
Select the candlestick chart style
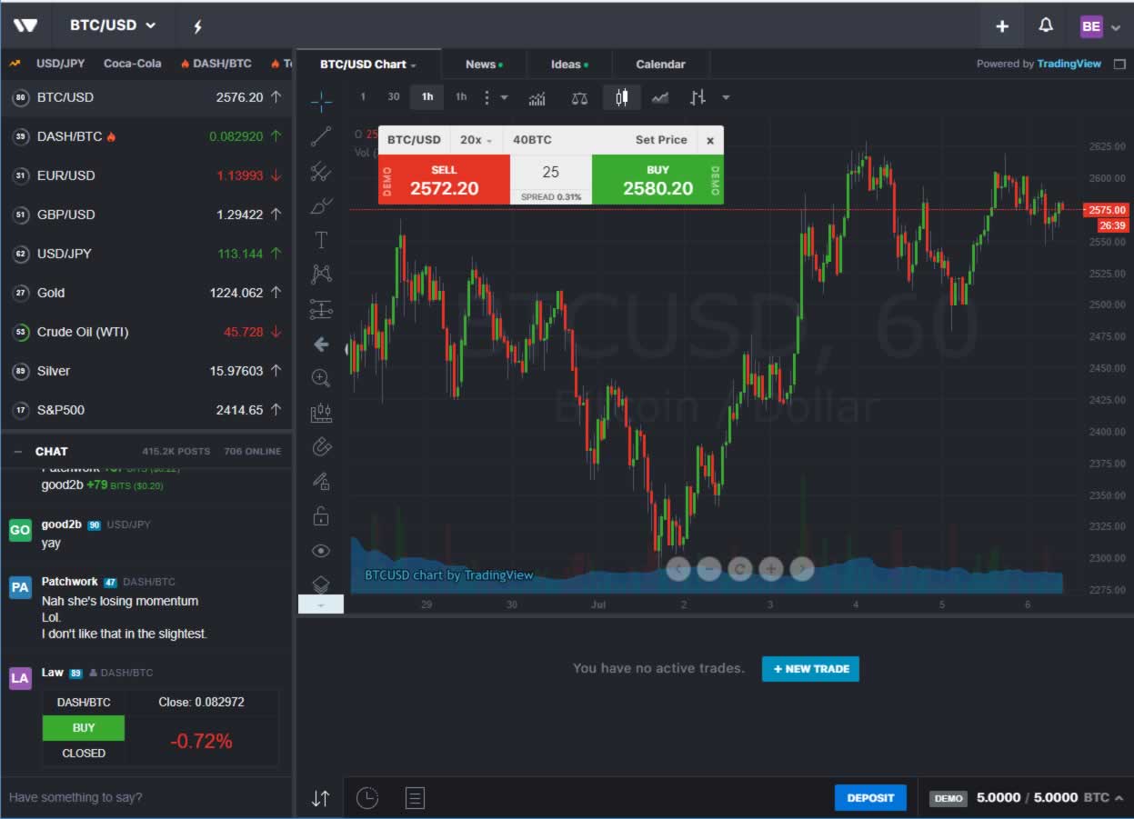[622, 97]
